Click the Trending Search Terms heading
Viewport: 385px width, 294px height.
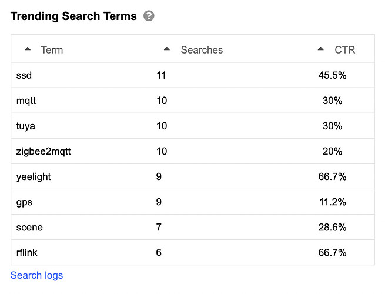pyautogui.click(x=73, y=16)
